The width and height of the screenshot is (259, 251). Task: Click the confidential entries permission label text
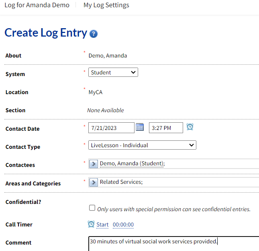174,209
